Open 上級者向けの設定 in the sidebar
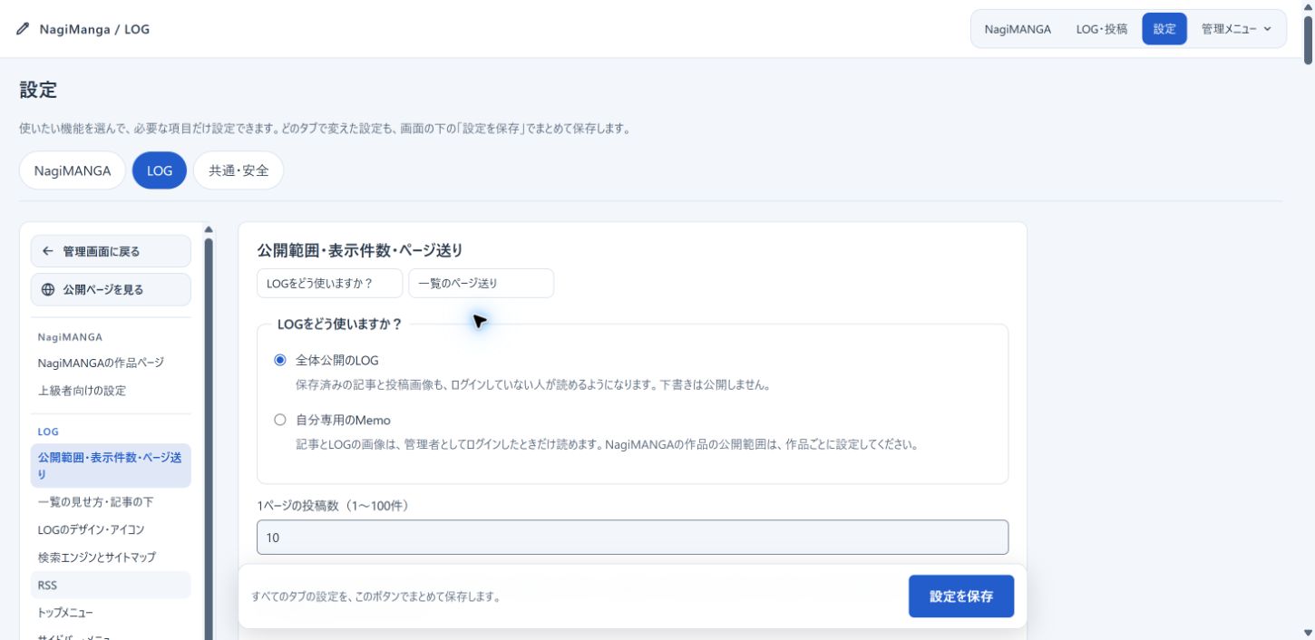The width and height of the screenshot is (1315, 640). point(111,391)
